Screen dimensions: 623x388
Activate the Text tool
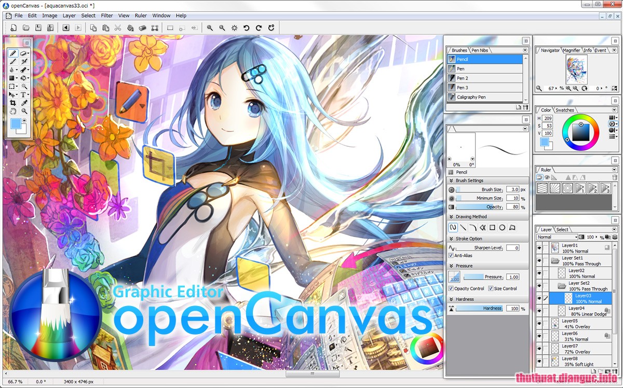24,94
